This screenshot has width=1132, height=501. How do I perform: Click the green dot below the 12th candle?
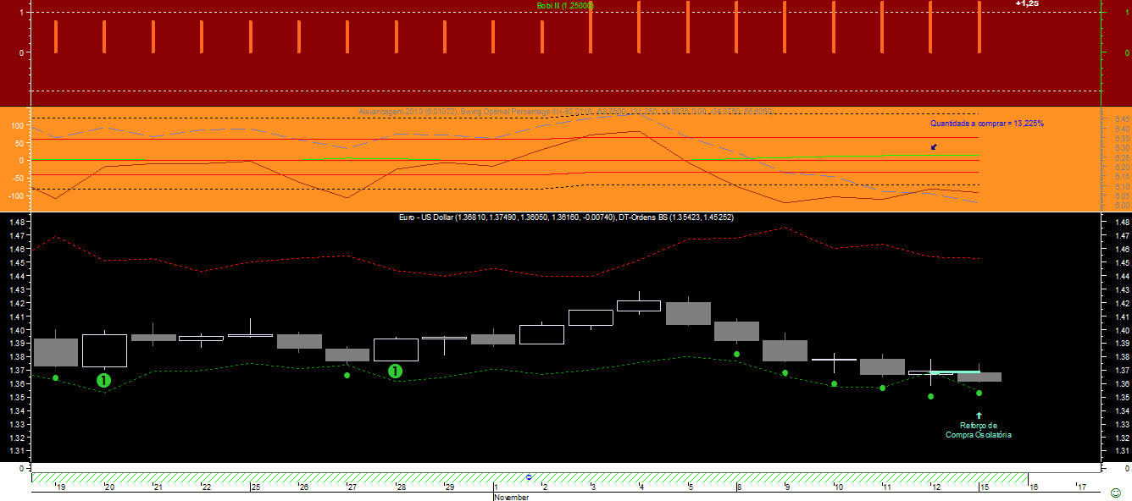tap(930, 396)
